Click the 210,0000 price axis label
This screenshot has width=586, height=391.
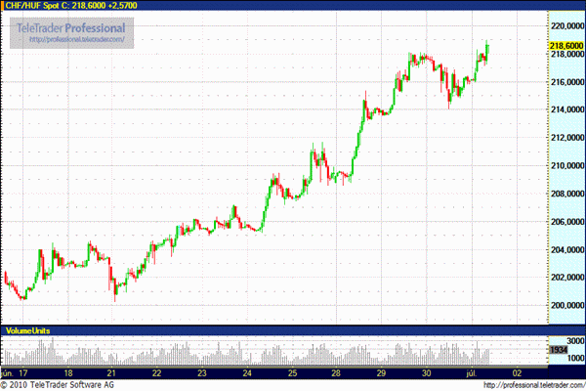(x=567, y=165)
